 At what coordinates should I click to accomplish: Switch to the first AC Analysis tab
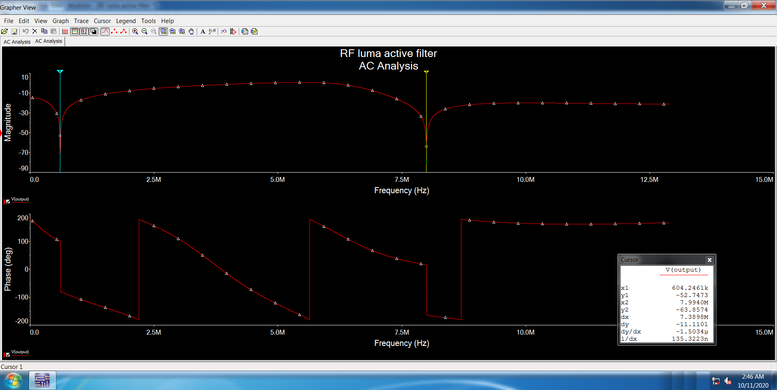(17, 42)
